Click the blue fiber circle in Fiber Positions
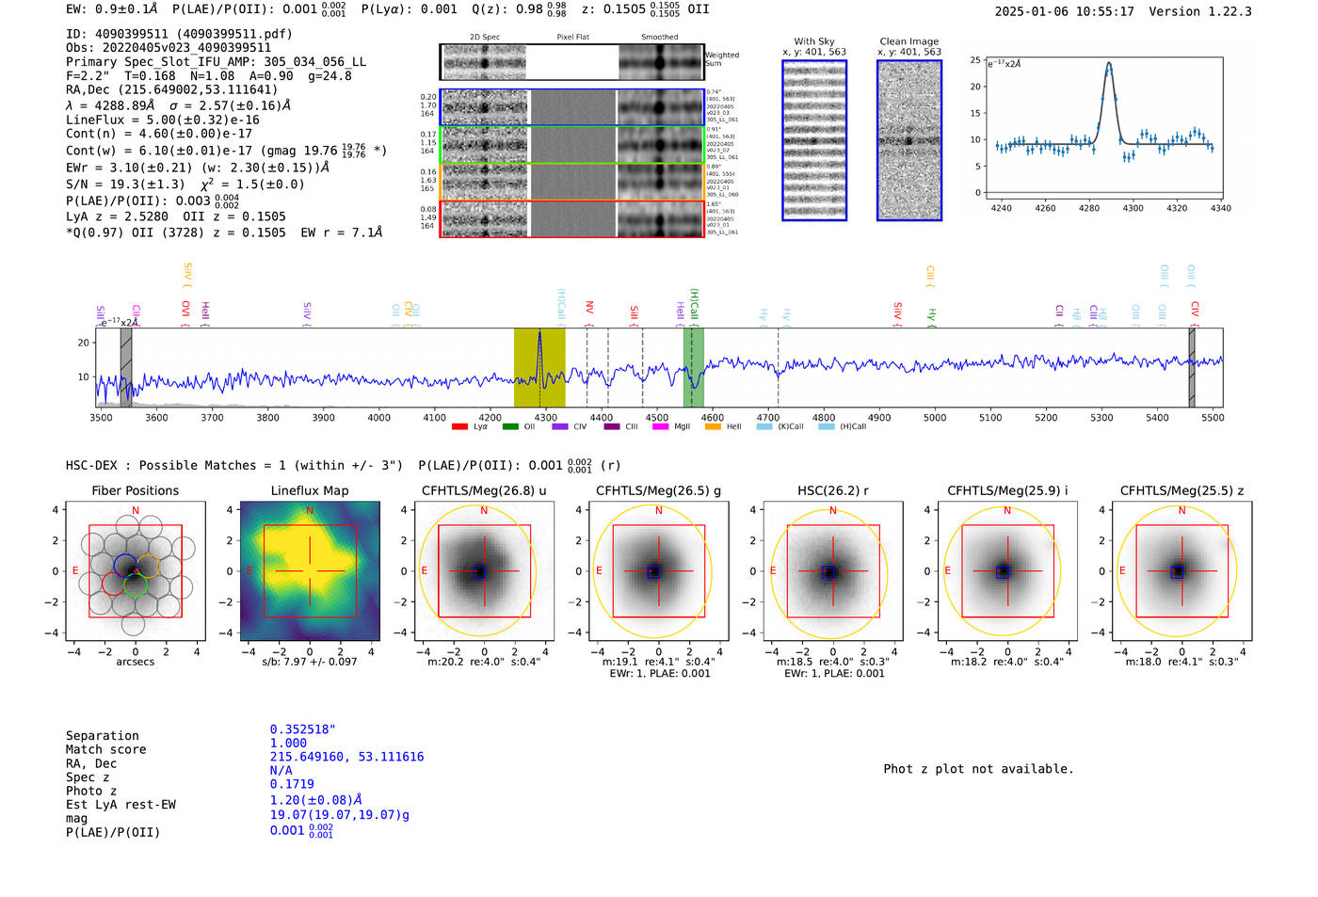1318x897 pixels. click(126, 567)
